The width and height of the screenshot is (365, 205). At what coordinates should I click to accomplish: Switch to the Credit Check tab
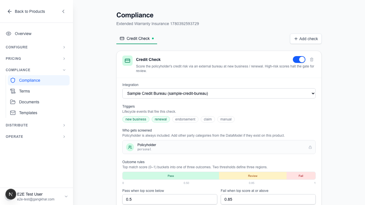click(x=137, y=38)
